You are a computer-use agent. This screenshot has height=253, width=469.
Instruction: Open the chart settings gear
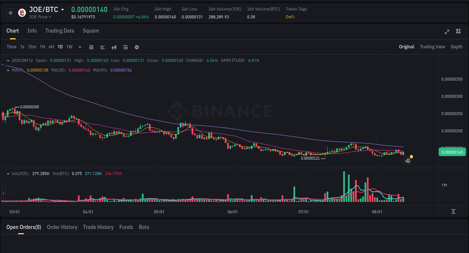pos(137,47)
